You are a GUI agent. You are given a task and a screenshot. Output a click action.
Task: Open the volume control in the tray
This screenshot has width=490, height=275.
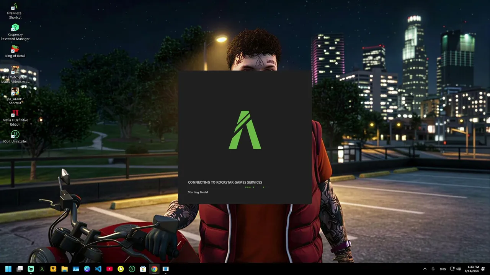[459, 269]
